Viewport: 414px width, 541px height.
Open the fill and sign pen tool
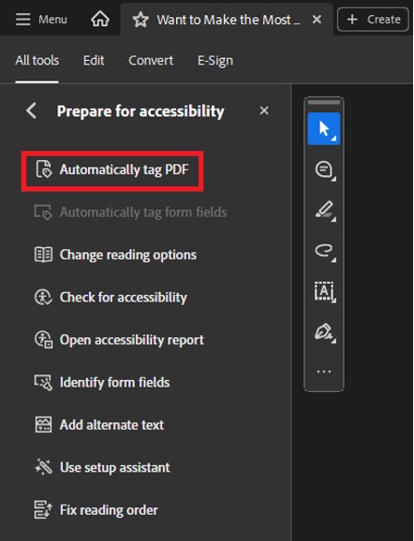[x=325, y=332]
